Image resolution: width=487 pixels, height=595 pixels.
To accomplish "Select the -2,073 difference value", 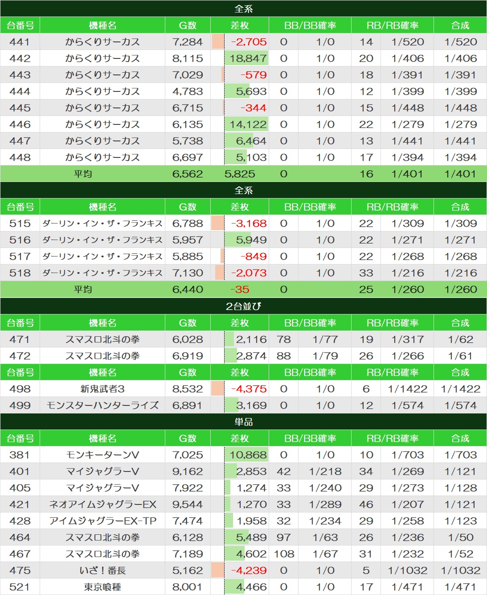I will click(x=249, y=273).
